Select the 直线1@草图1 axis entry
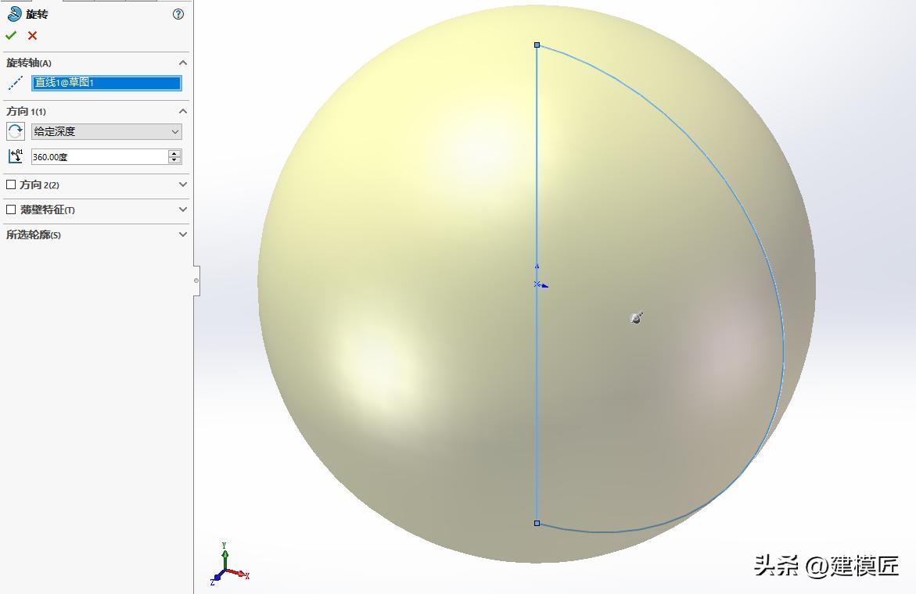The height and width of the screenshot is (594, 916). (107, 82)
